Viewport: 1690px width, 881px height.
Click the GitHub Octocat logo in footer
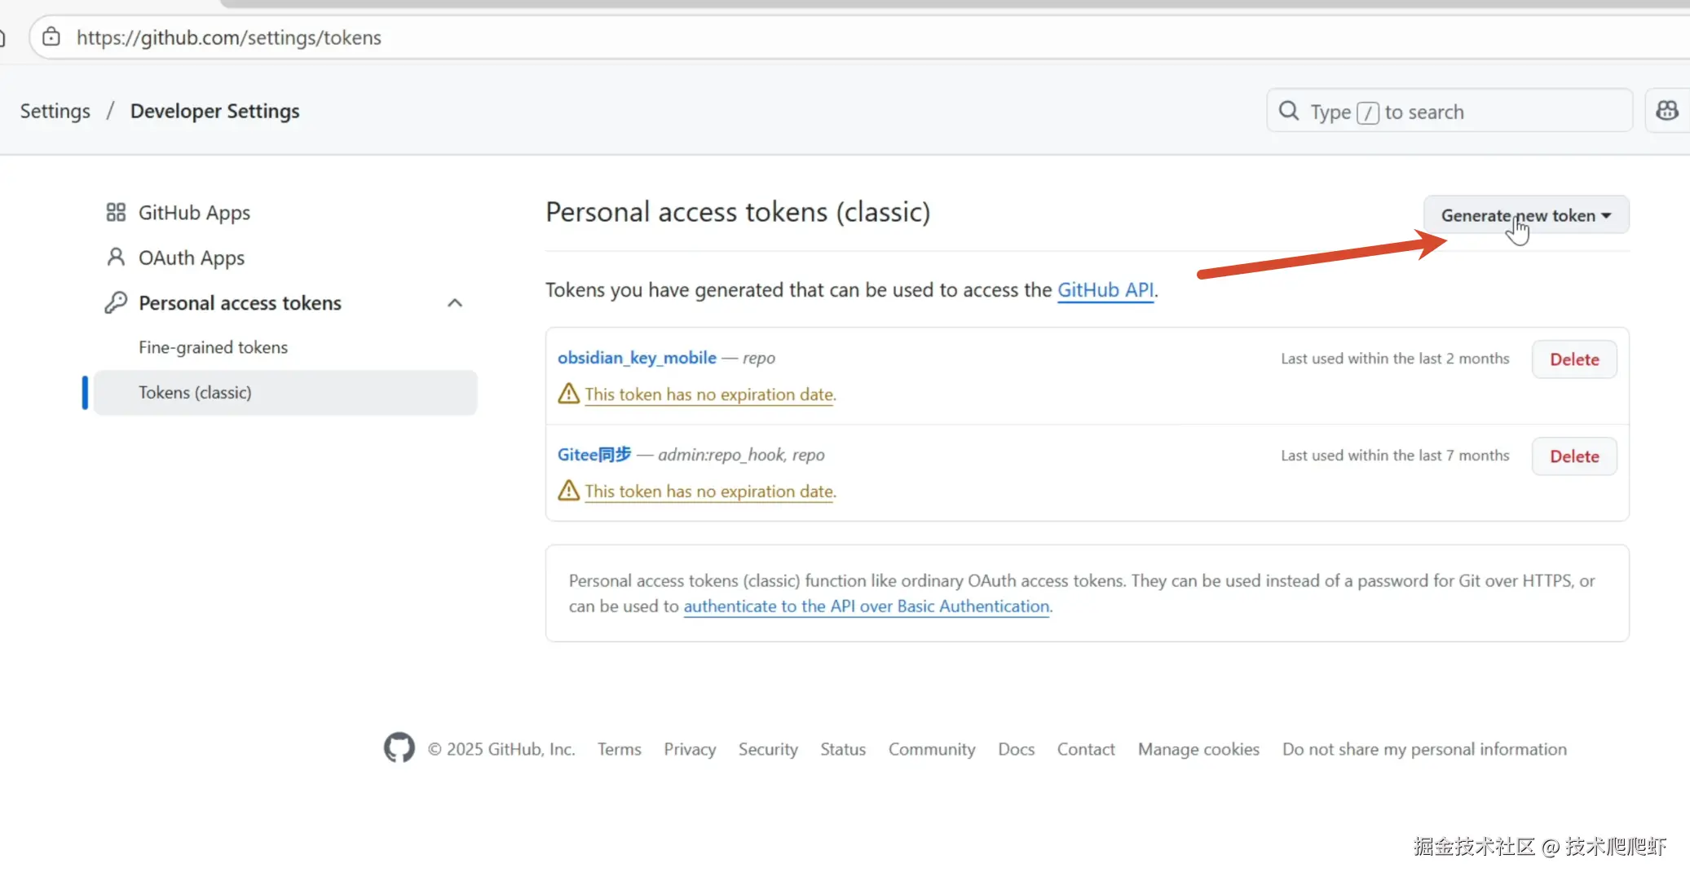coord(399,747)
